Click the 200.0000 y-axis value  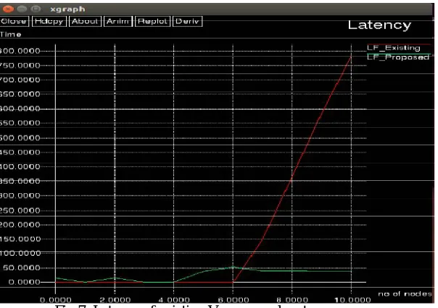[x=20, y=224]
